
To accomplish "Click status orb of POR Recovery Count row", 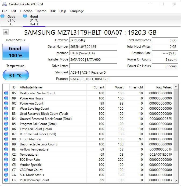I will 6,180.
